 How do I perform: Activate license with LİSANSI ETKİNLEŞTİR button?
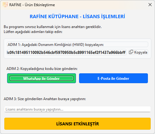77,124
